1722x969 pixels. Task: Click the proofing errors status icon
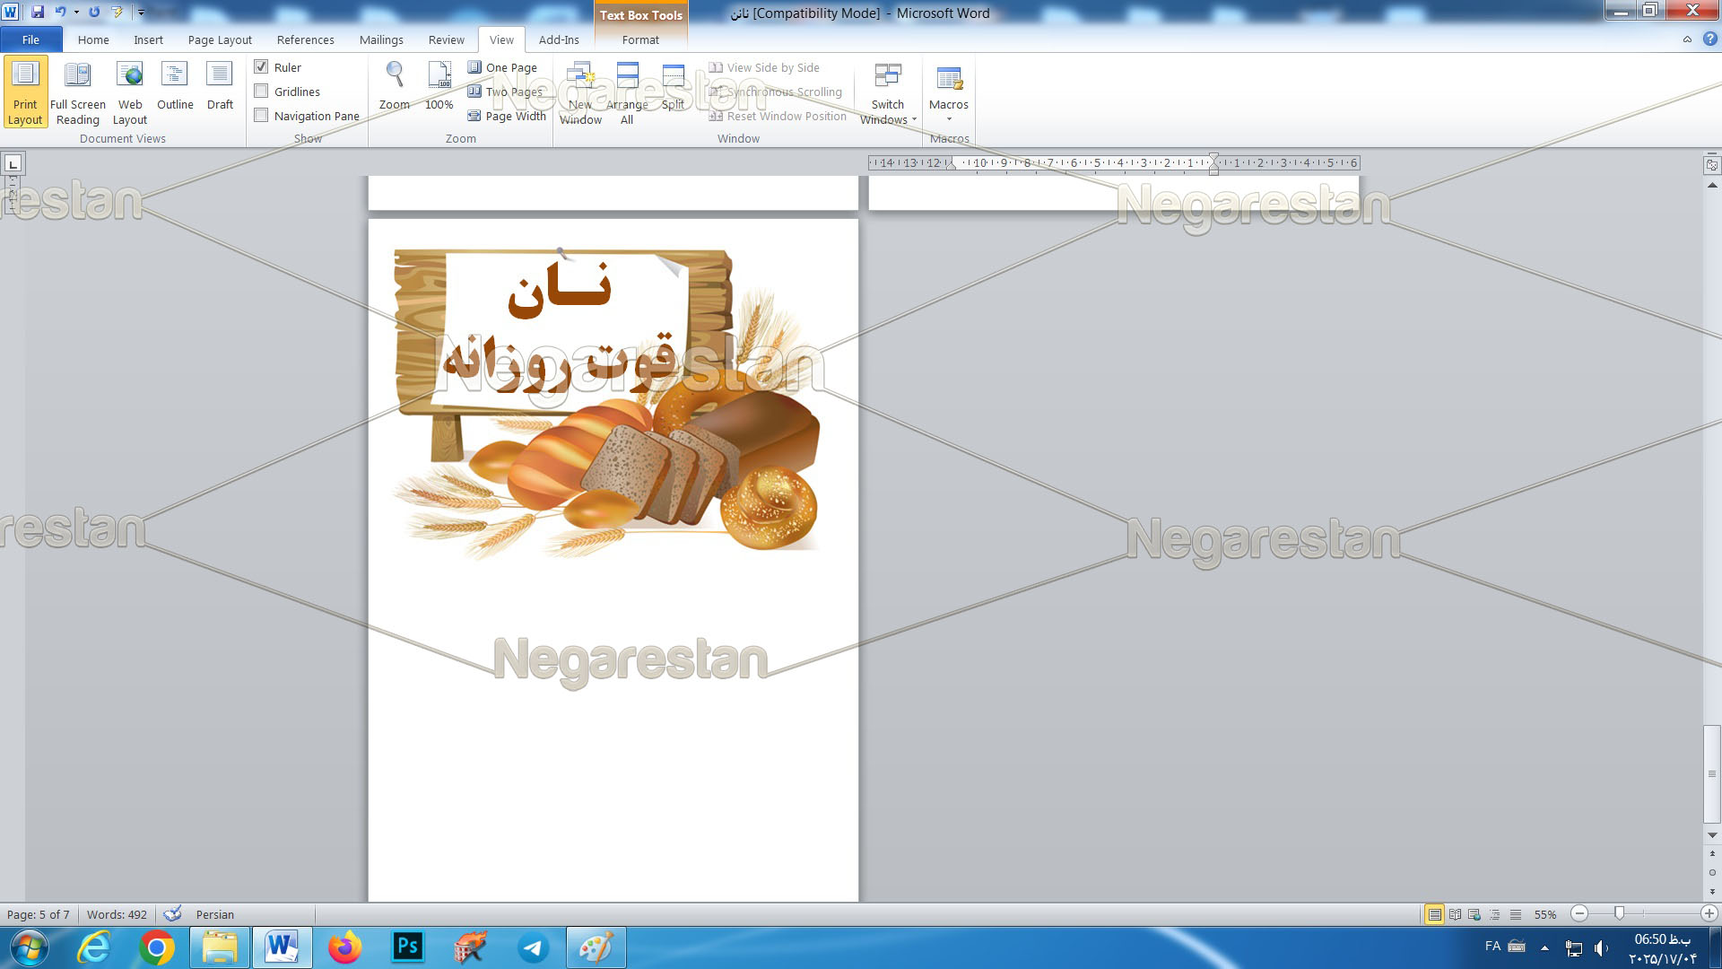pyautogui.click(x=172, y=914)
